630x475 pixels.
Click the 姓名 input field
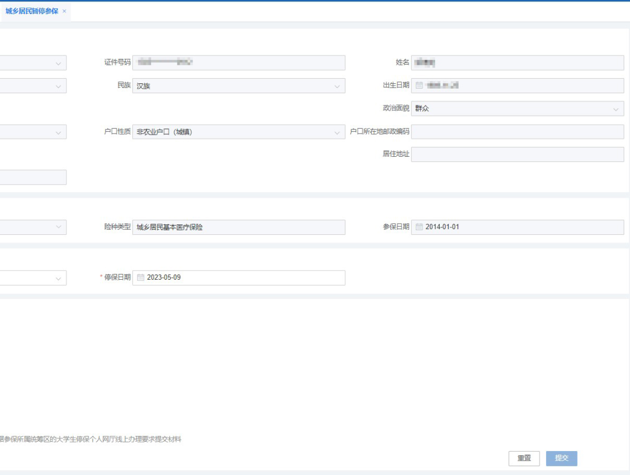click(x=517, y=62)
